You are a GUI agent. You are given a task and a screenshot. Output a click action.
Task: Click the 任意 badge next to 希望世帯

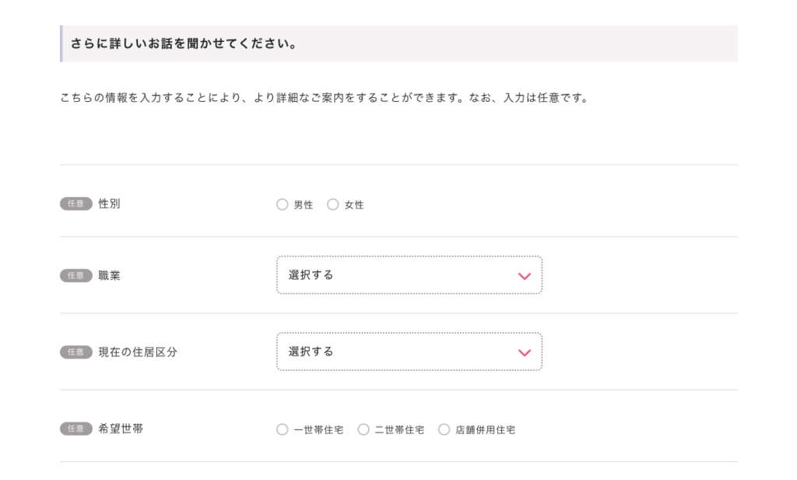click(x=75, y=429)
